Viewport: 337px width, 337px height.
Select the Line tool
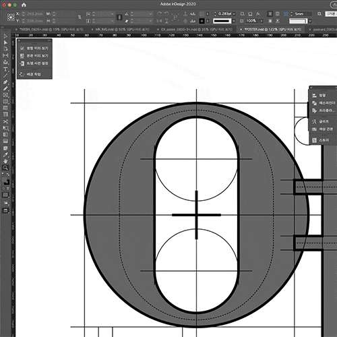[5, 75]
